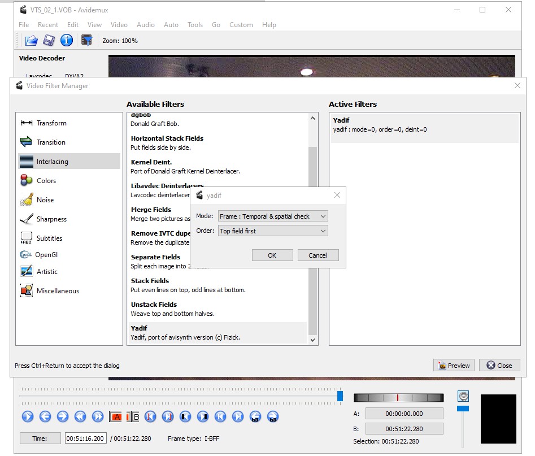The image size is (535, 456).
Task: Go to the last frame of the video
Action: click(x=238, y=416)
